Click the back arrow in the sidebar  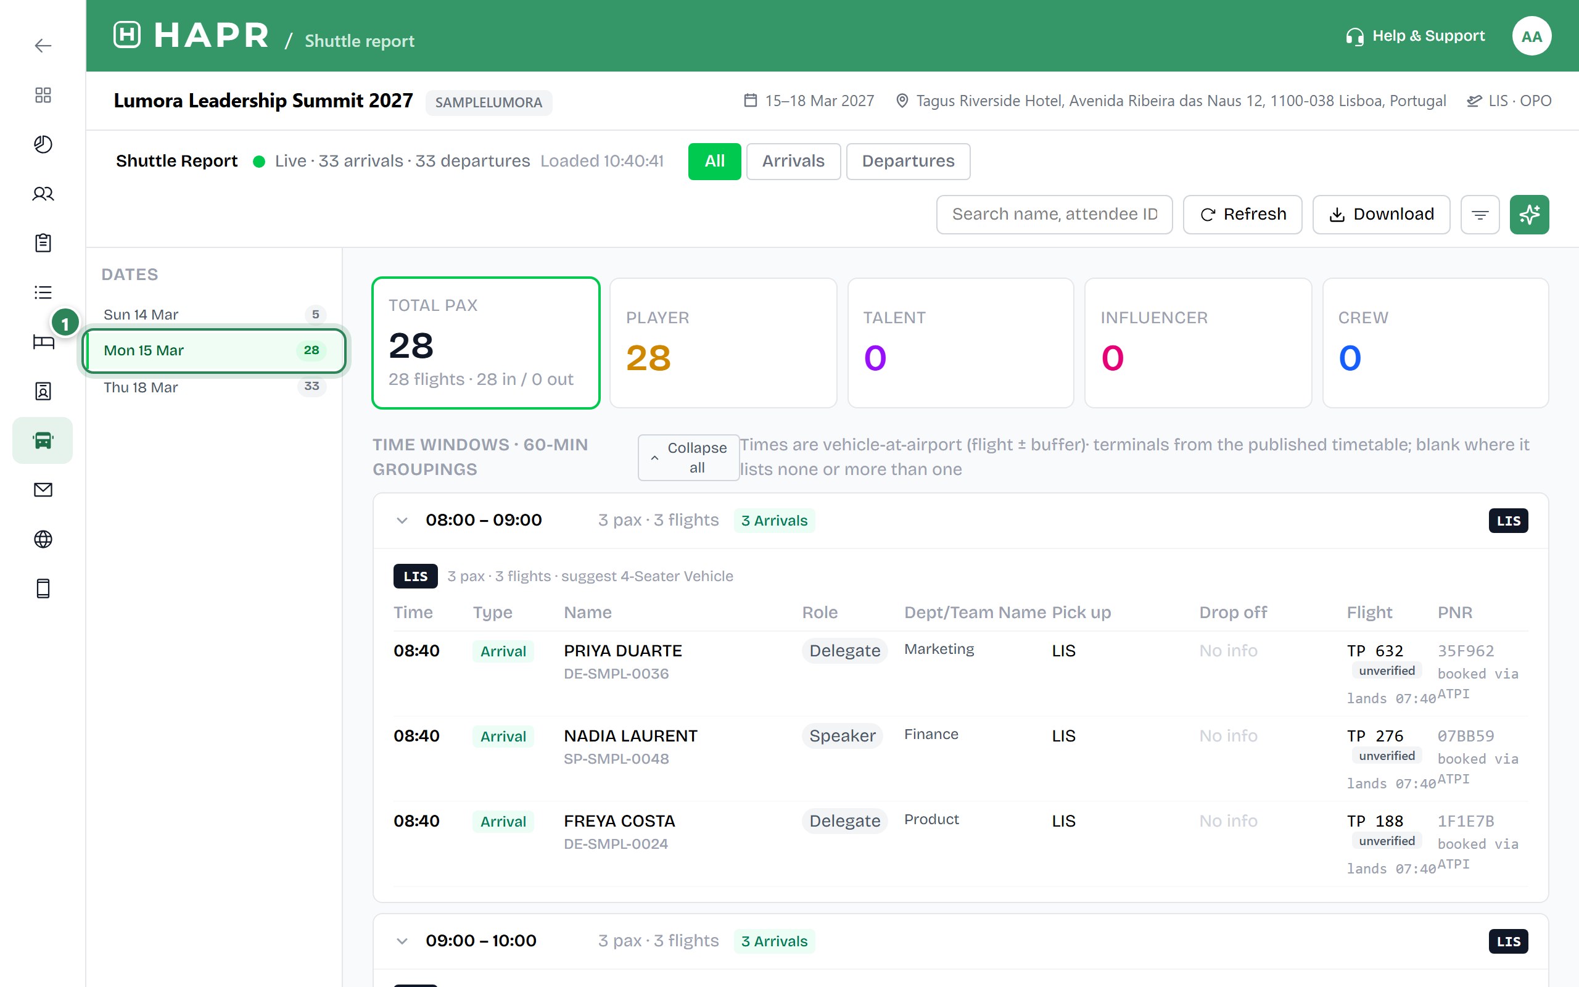pos(43,46)
